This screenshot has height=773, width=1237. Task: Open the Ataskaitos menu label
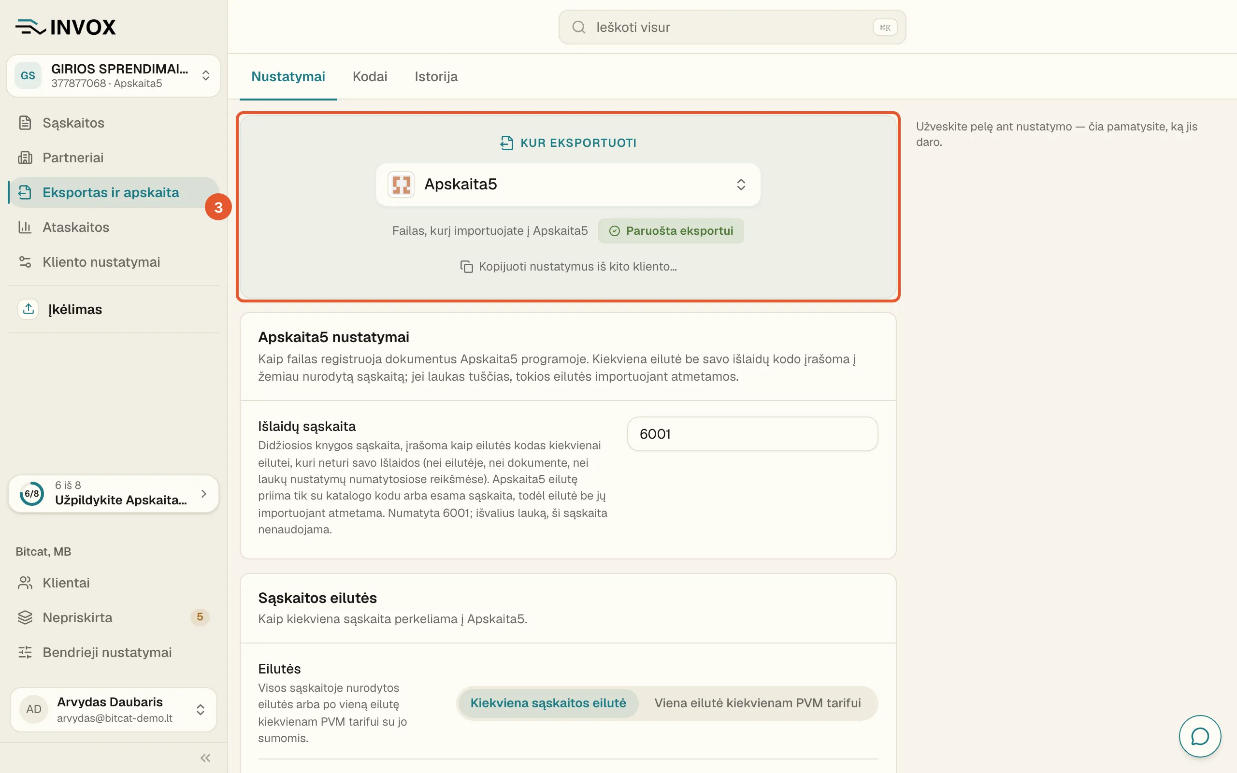click(x=76, y=227)
